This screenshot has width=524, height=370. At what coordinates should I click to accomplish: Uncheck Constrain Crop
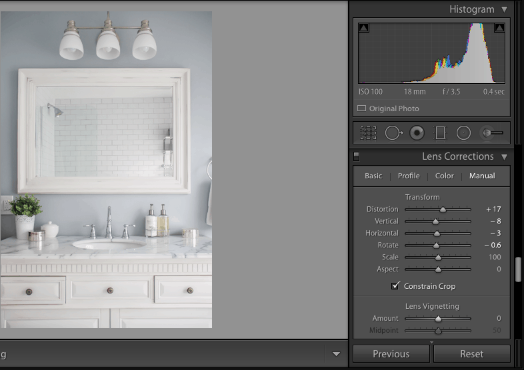[x=395, y=285]
